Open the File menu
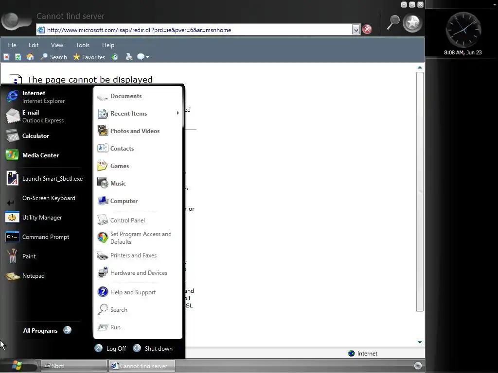498x373 pixels. (x=12, y=45)
